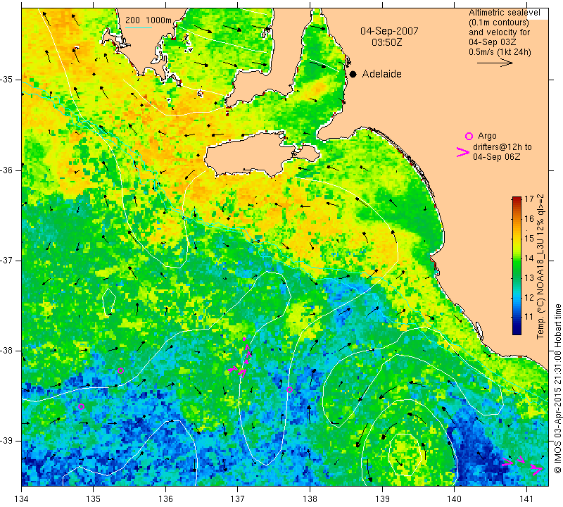The width and height of the screenshot is (563, 507).
Task: Click the magenta Argo circle in the legend
Action: click(469, 136)
